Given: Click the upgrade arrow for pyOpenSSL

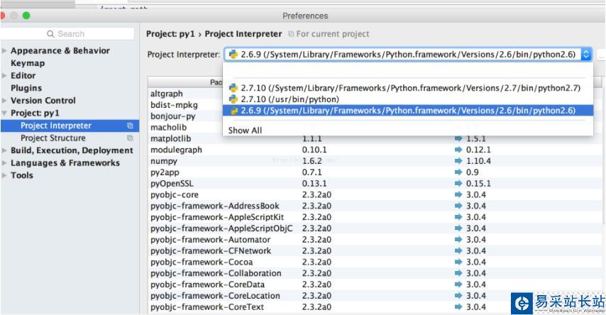Looking at the screenshot, I should [458, 183].
